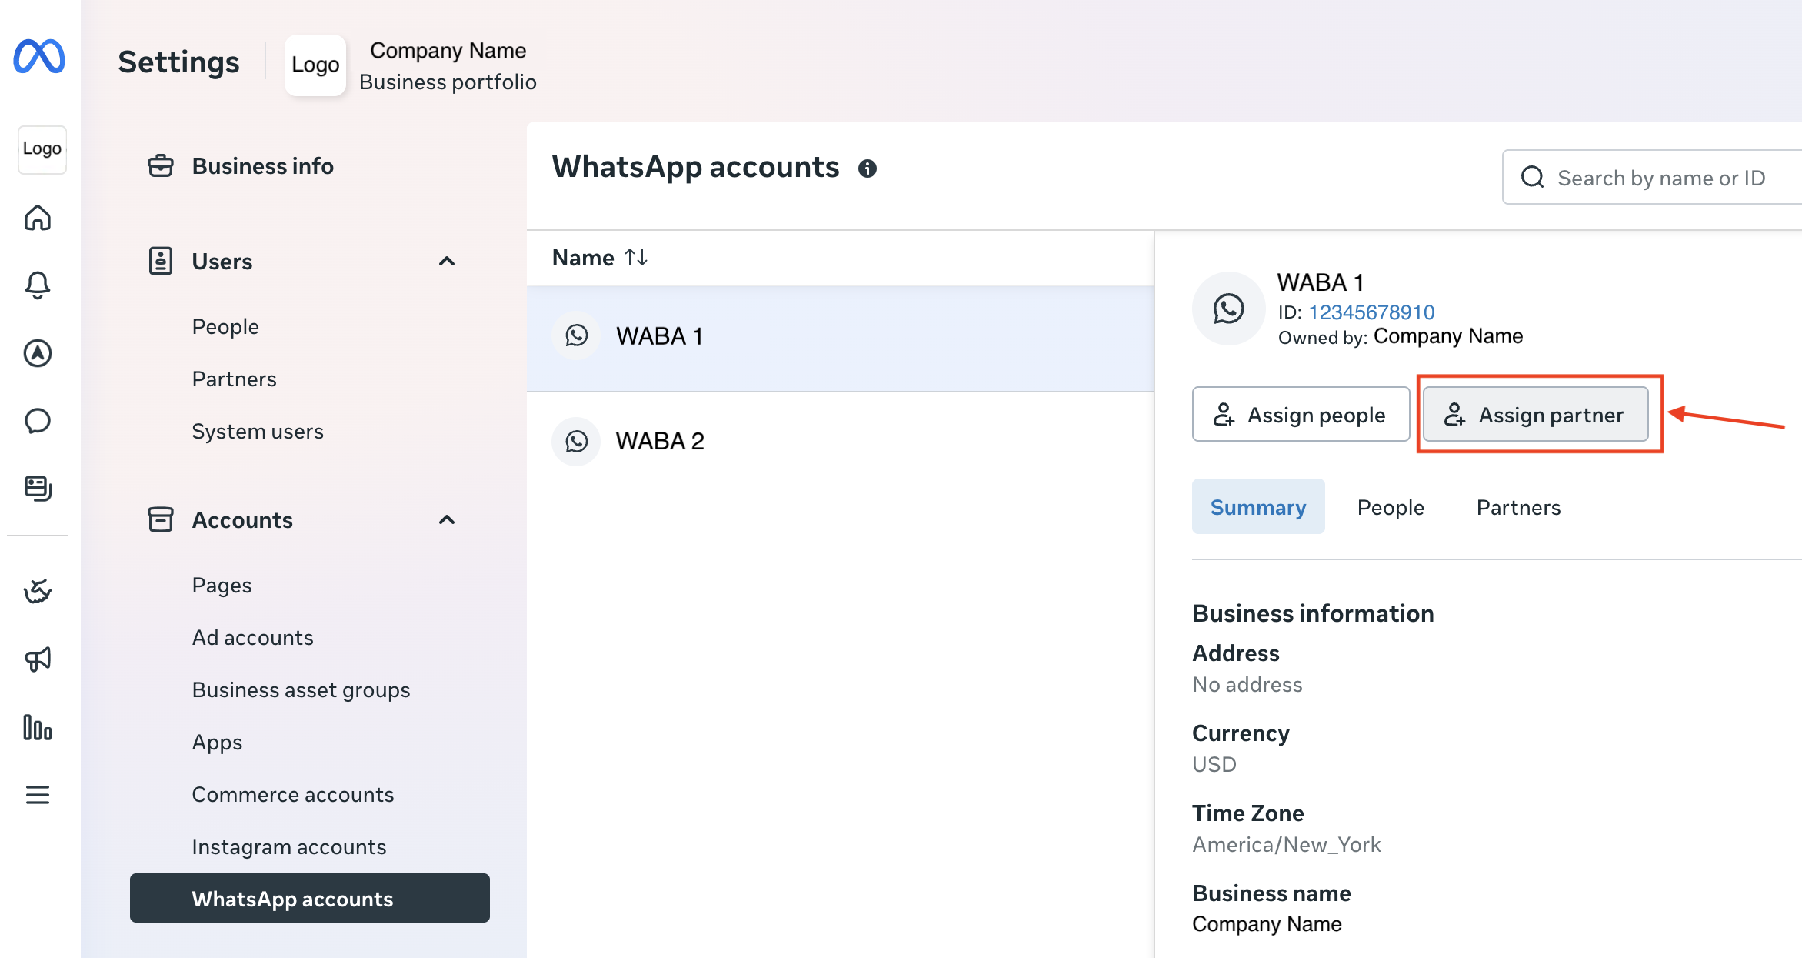Image resolution: width=1802 pixels, height=958 pixels.
Task: Open the hamburger all tools menu
Action: (x=38, y=795)
